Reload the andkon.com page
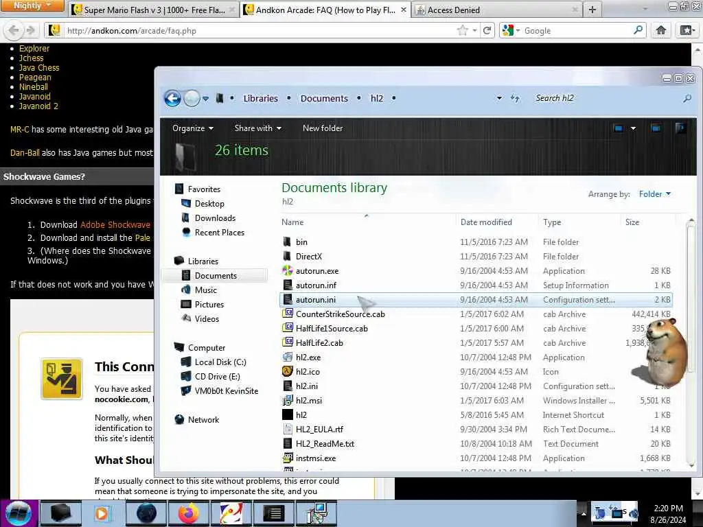The height and width of the screenshot is (527, 703). 487,30
